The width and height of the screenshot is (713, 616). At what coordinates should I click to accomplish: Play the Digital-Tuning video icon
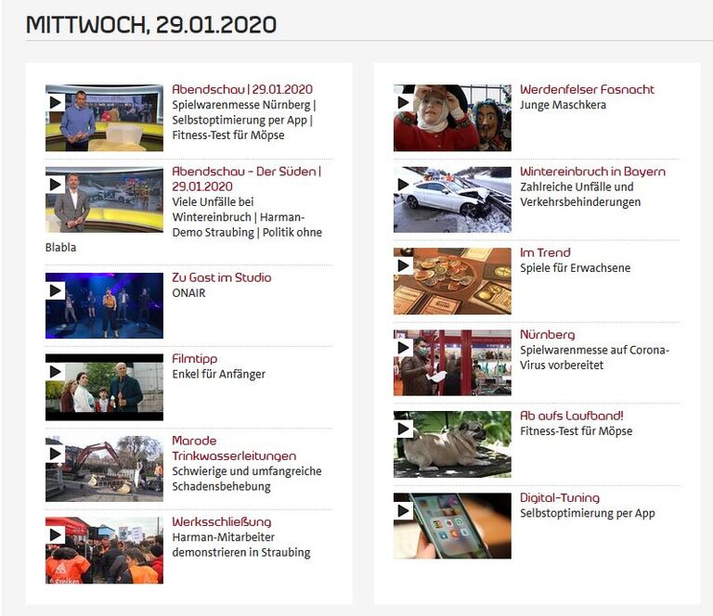pos(403,510)
